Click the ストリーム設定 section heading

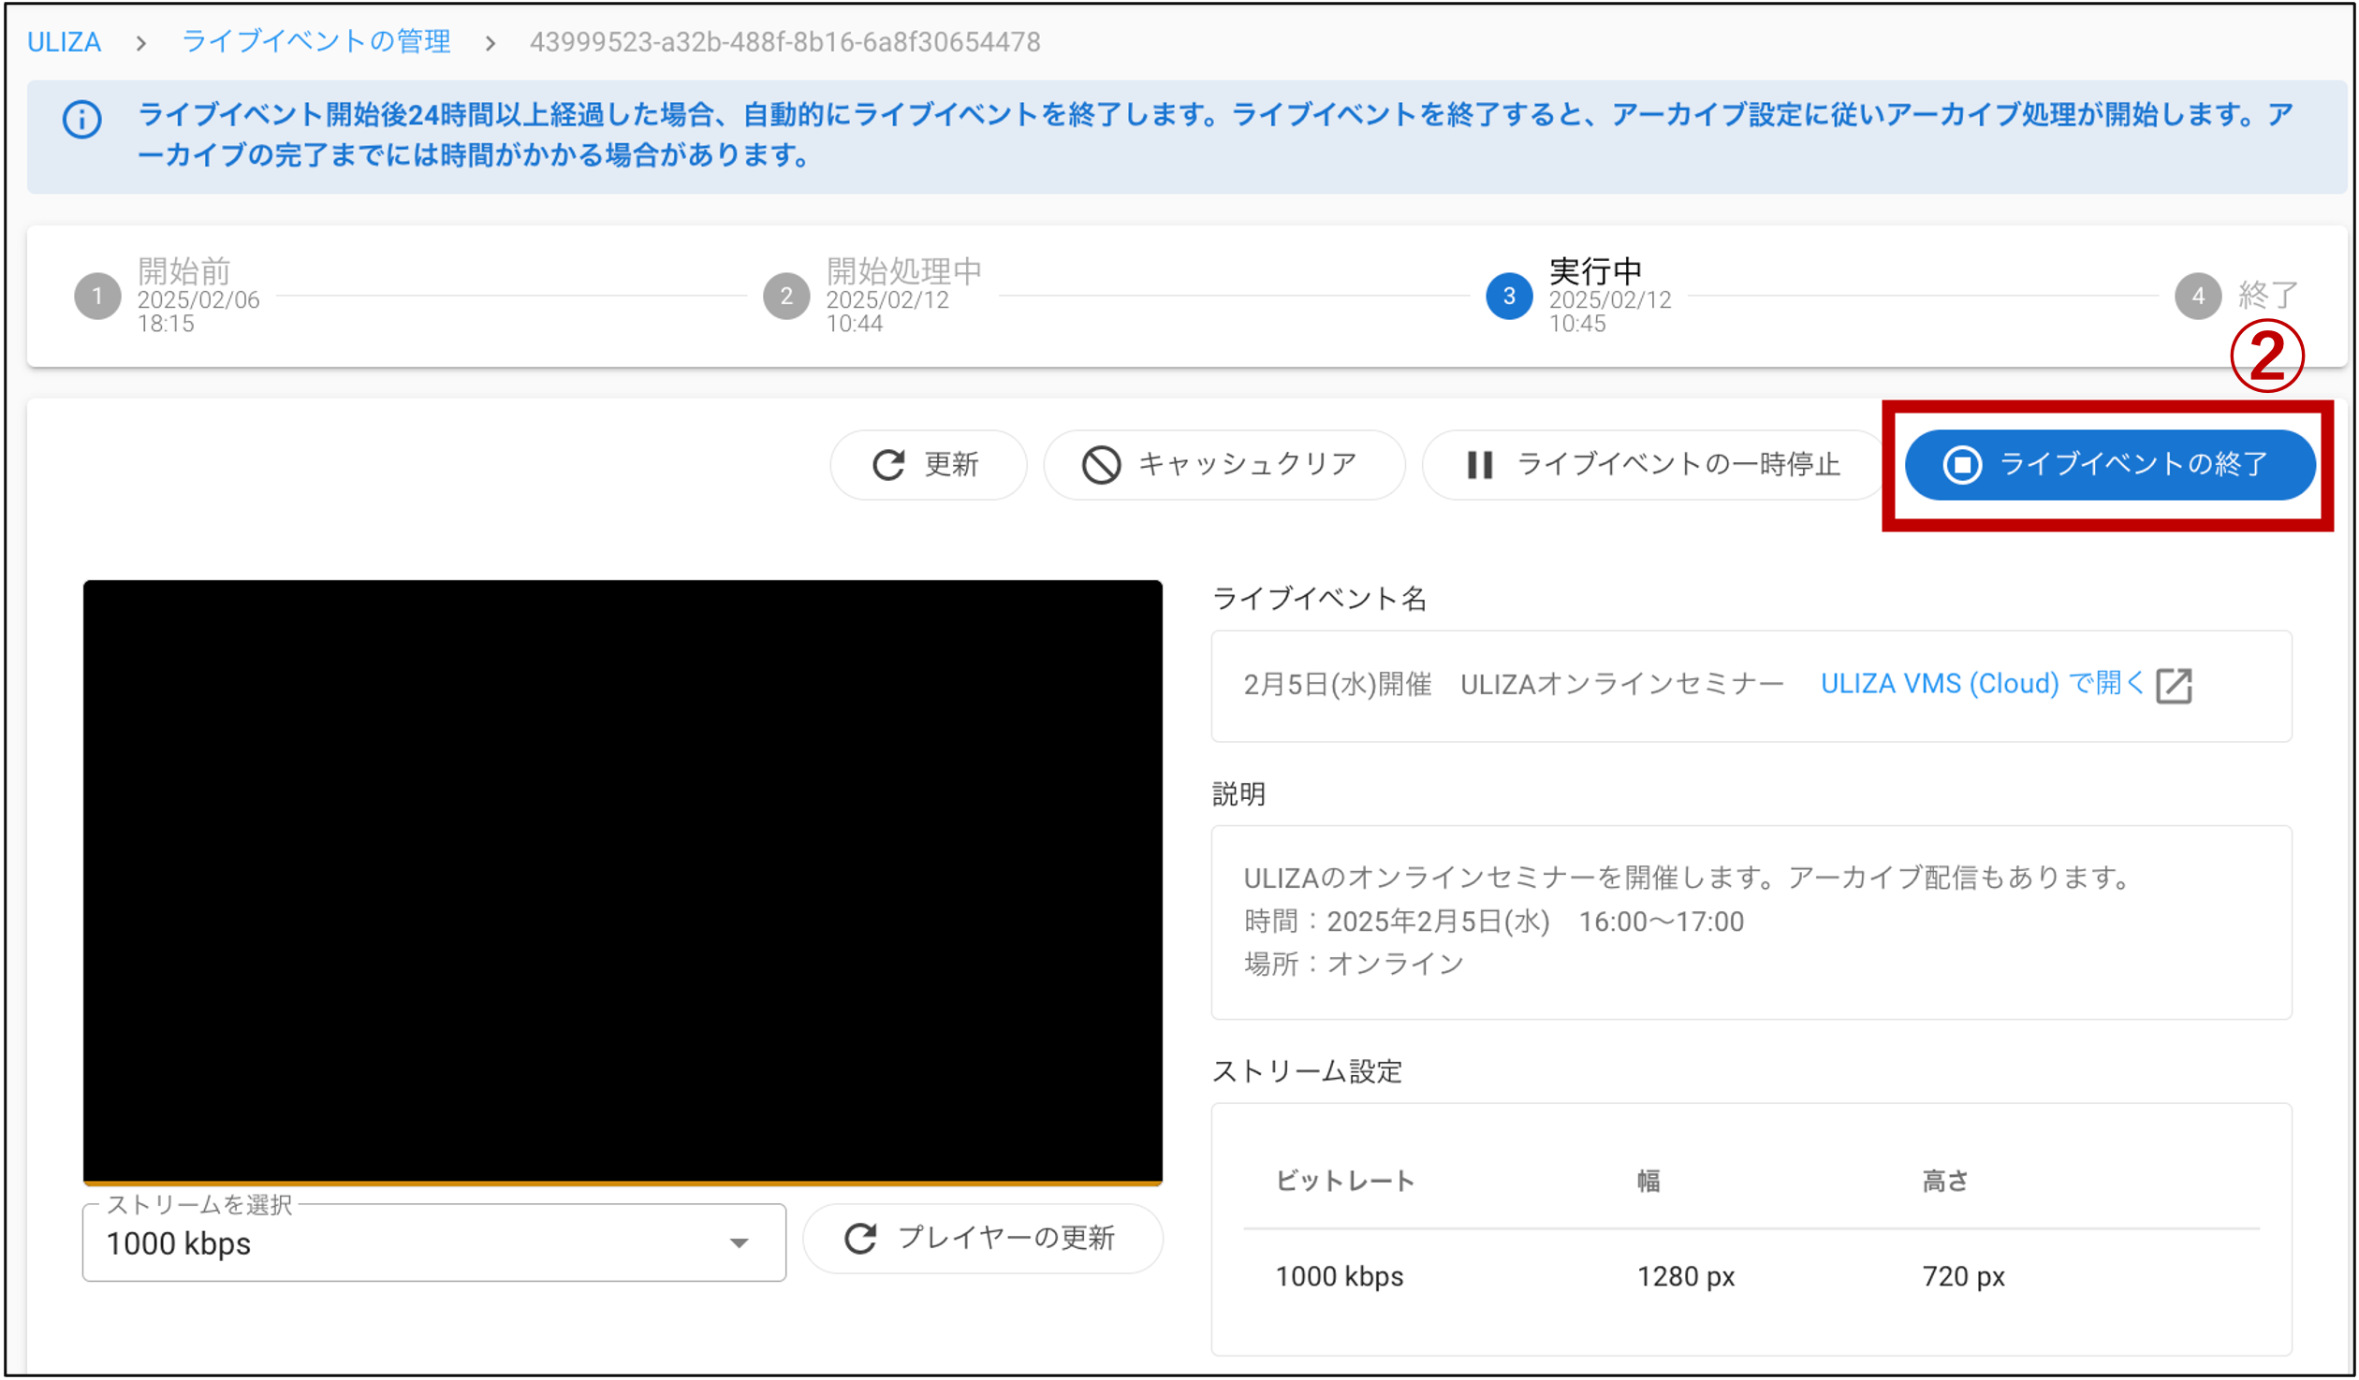pos(1308,1072)
